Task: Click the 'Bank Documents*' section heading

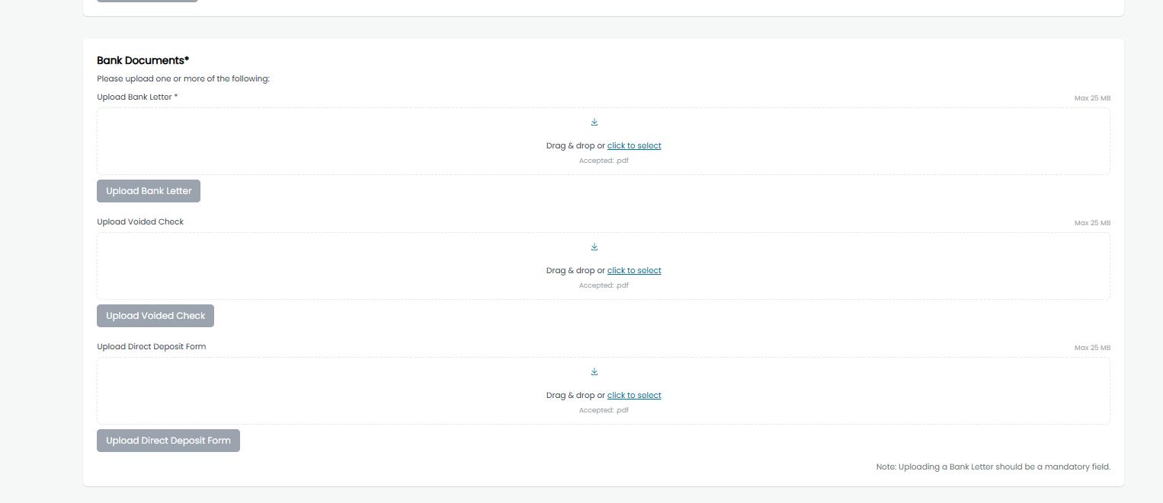Action: (x=143, y=60)
